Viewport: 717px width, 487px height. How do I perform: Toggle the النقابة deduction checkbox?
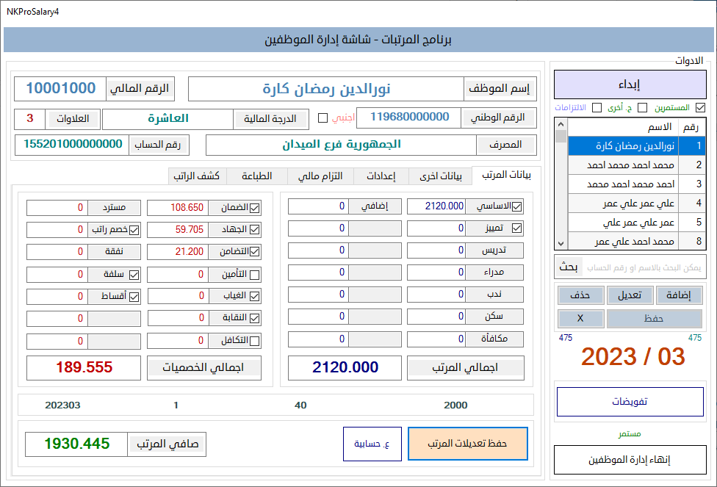click(255, 318)
